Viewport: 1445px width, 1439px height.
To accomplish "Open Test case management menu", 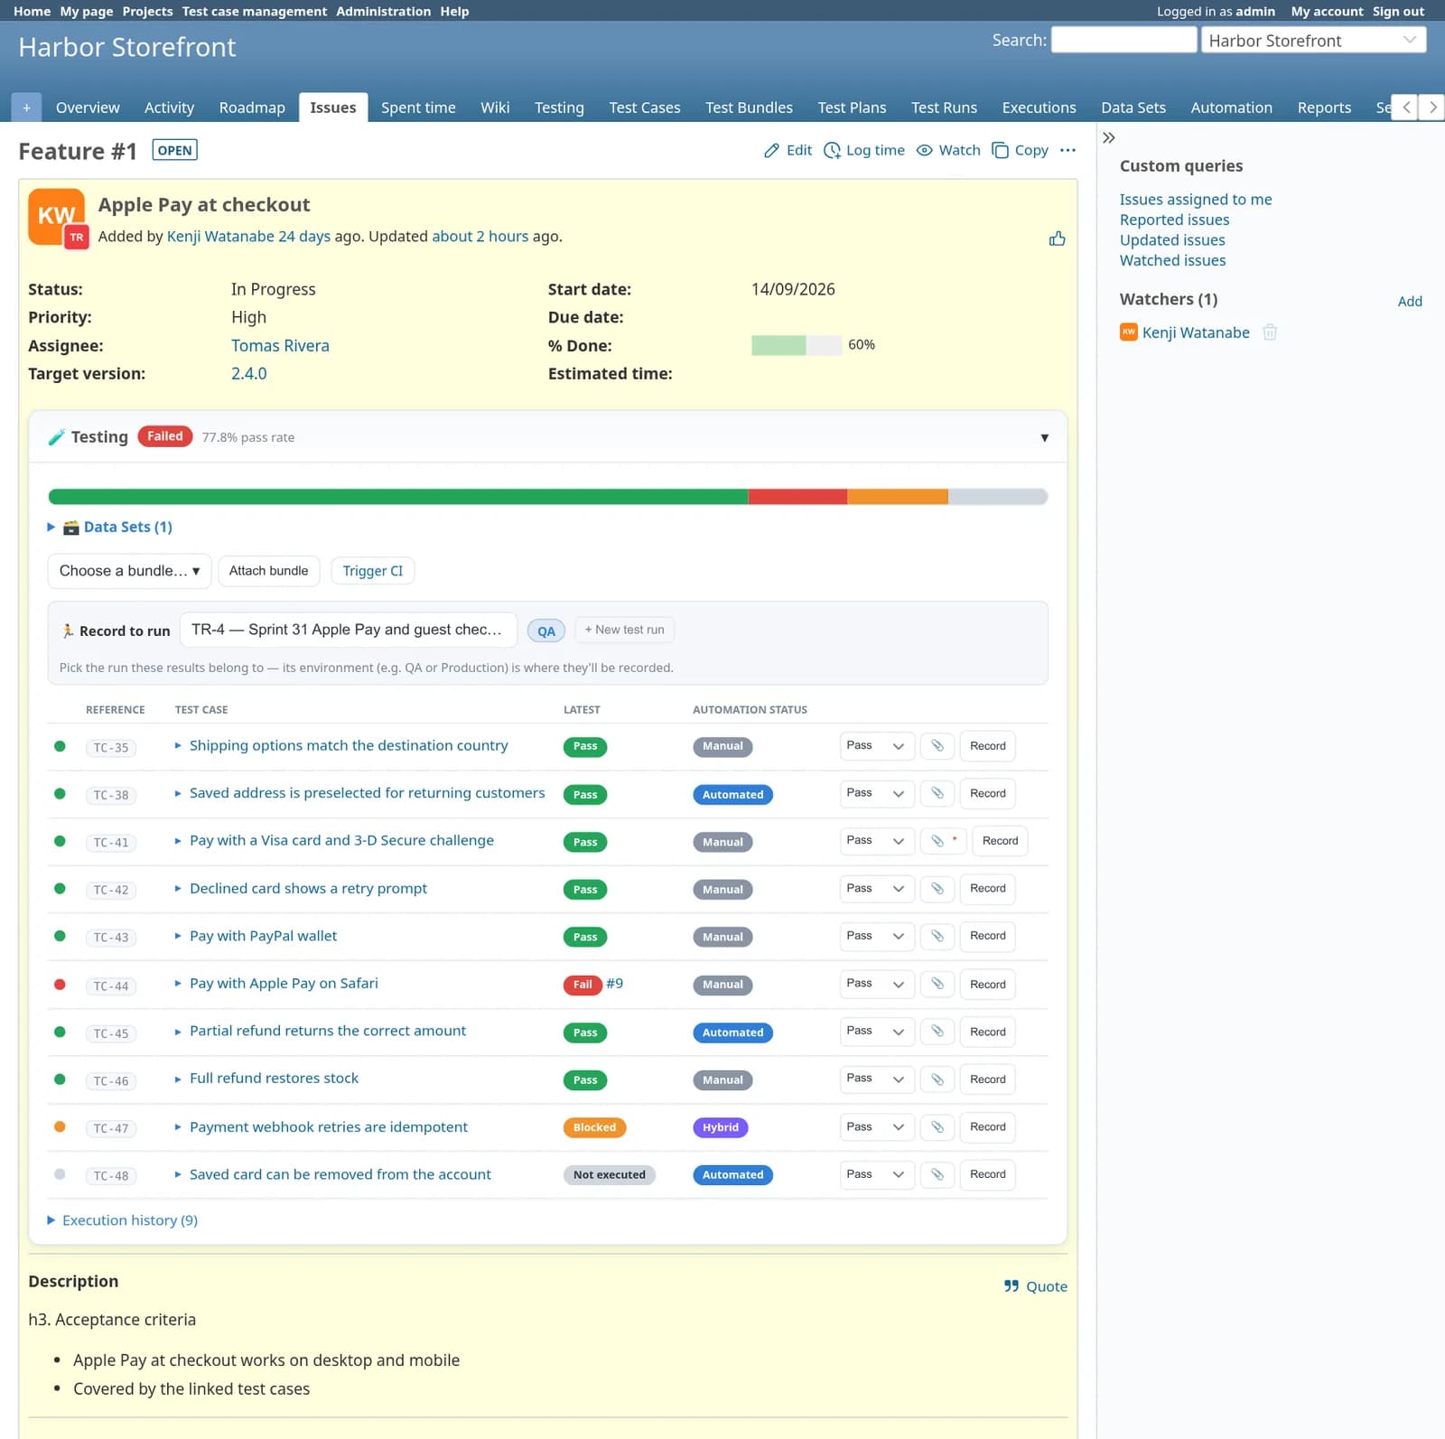I will click(255, 12).
